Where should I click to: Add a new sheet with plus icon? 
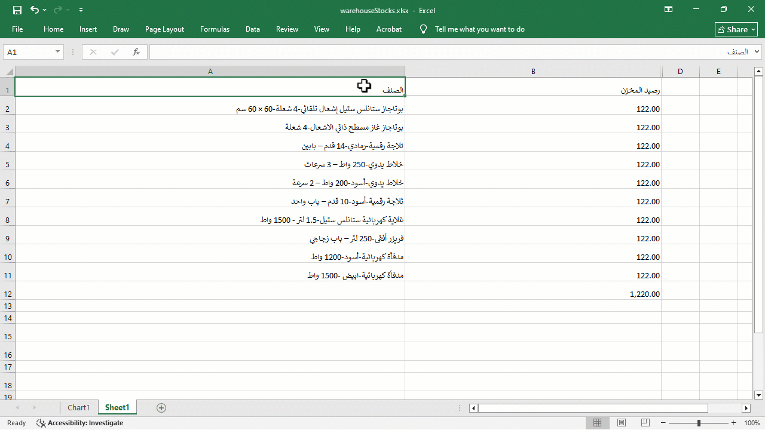click(161, 407)
